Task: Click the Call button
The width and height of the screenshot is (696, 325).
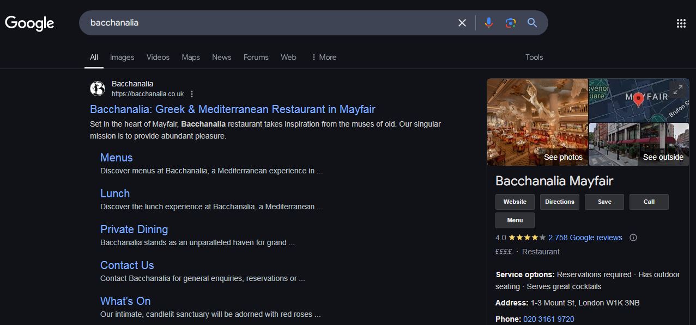Action: pyautogui.click(x=649, y=202)
